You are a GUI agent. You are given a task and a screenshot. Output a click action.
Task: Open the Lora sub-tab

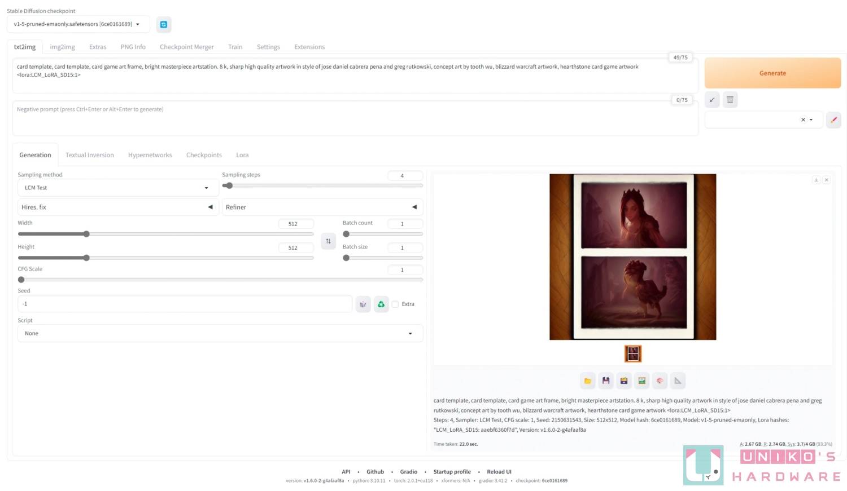click(242, 155)
